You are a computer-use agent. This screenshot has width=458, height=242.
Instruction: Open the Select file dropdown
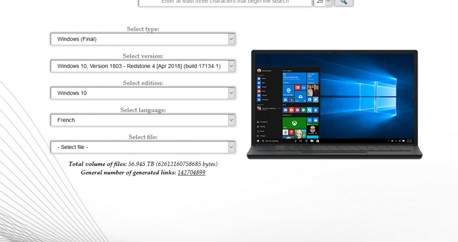pyautogui.click(x=143, y=147)
